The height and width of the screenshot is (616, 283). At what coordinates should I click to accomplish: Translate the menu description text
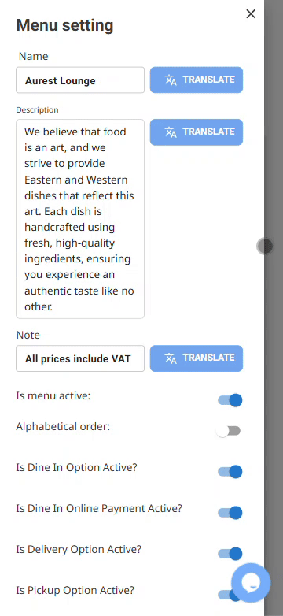point(197,132)
